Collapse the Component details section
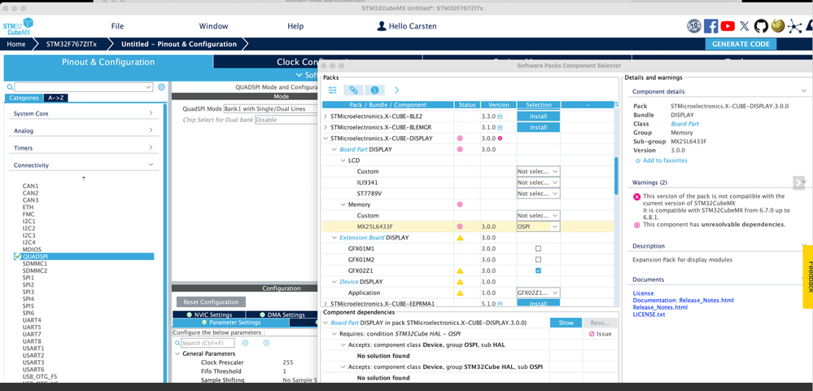Screen dimensions: 813x391 tap(802, 91)
